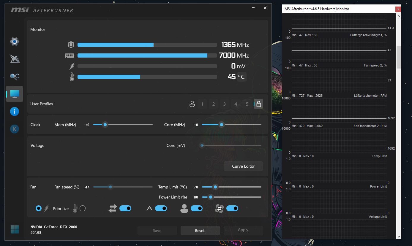Click the driver version 531.68 text
This screenshot has height=246, width=412.
36,233
